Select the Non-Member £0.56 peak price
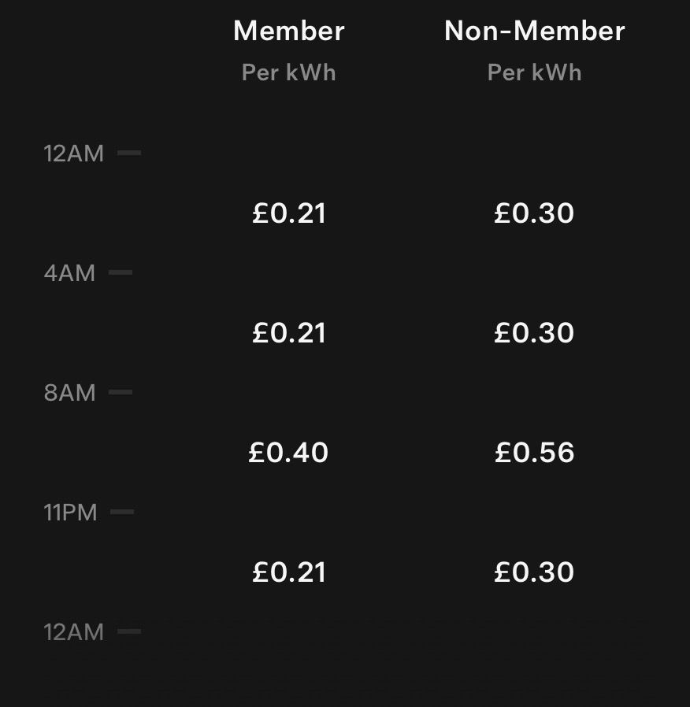The width and height of the screenshot is (690, 707). [x=534, y=453]
